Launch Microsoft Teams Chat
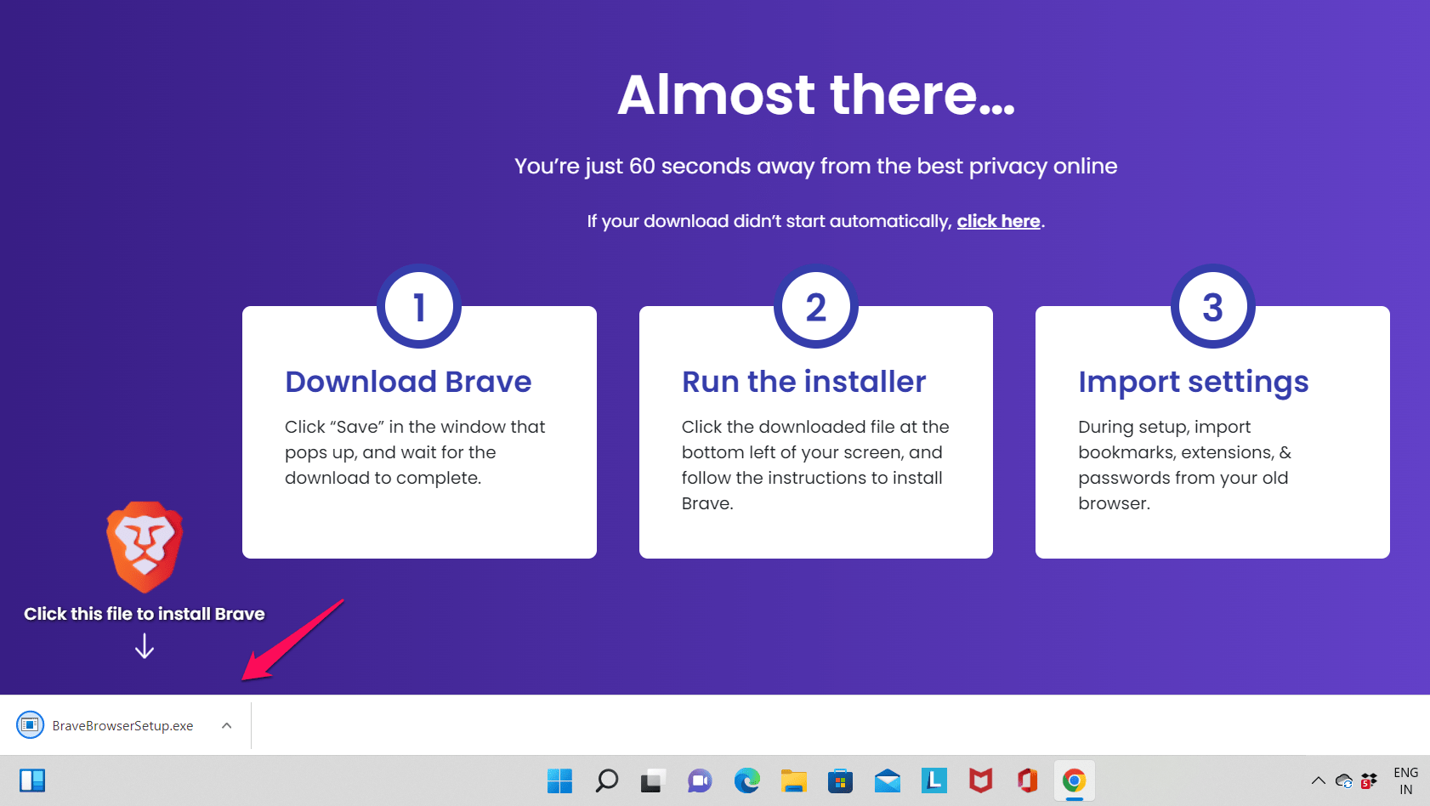 coord(699,780)
